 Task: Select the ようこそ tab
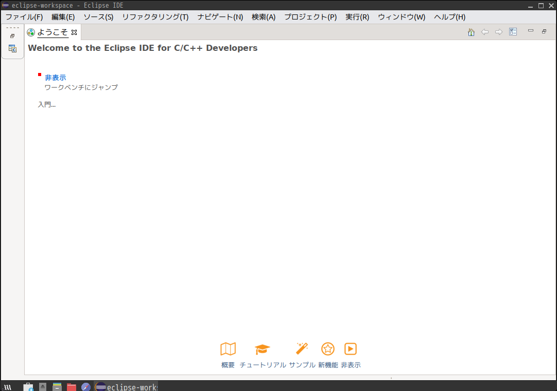click(x=53, y=32)
